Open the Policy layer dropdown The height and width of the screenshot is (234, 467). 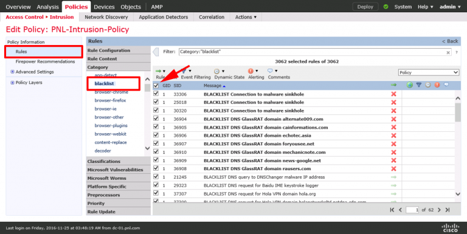tap(429, 72)
